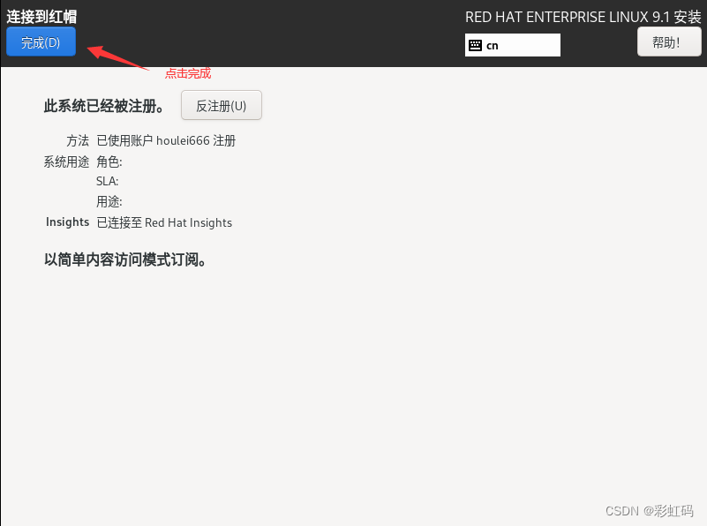
Task: Click the 已使用账户 houlei666 注册 text
Action: 166,140
